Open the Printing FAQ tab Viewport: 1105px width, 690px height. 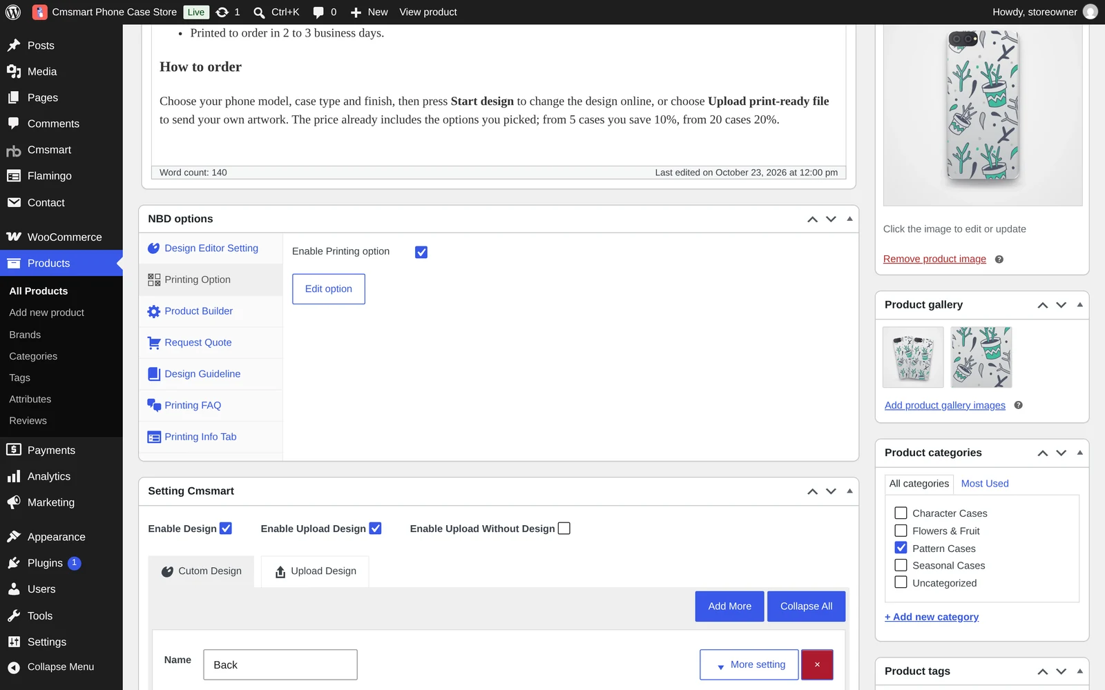211,406
